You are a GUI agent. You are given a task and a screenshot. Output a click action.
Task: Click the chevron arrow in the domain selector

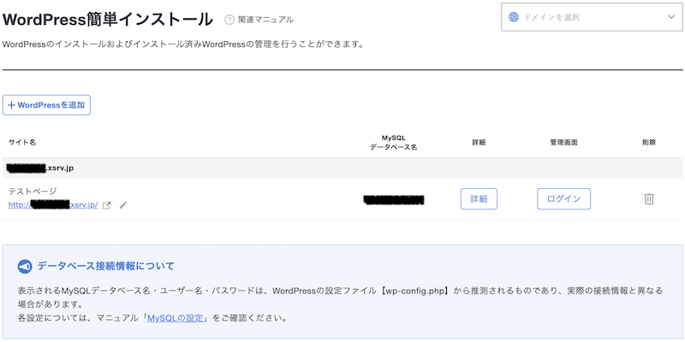click(x=671, y=17)
